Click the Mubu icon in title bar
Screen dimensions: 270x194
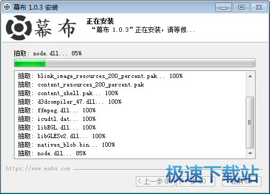pos(7,7)
